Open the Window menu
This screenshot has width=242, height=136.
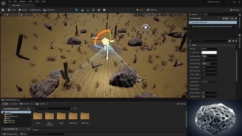23,2
